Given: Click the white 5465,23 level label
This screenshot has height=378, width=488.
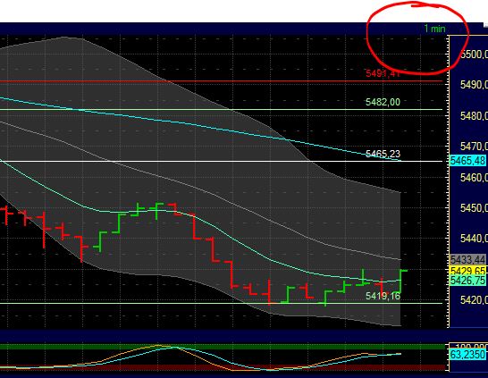Looking at the screenshot, I should (383, 154).
